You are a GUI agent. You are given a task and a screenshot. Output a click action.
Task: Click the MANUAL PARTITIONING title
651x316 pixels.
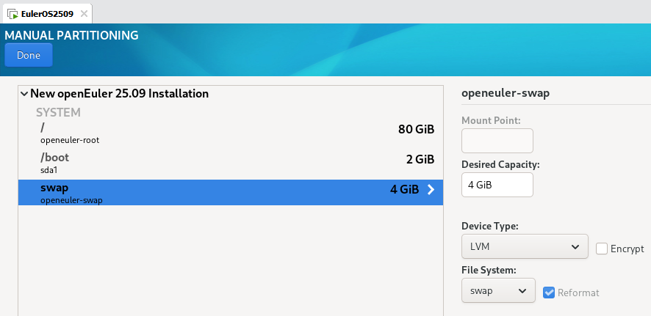[x=71, y=36]
